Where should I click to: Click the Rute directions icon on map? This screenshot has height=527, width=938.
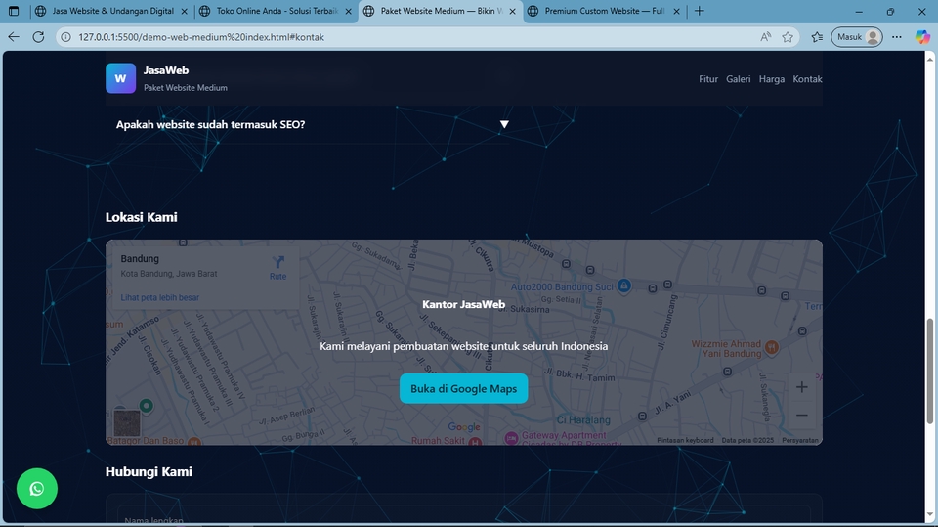click(278, 262)
